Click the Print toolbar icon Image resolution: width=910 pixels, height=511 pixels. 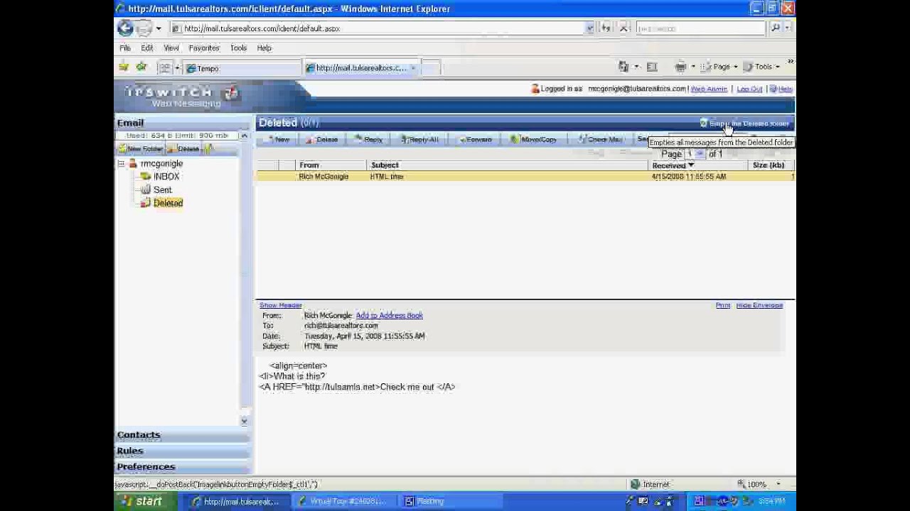tap(680, 67)
